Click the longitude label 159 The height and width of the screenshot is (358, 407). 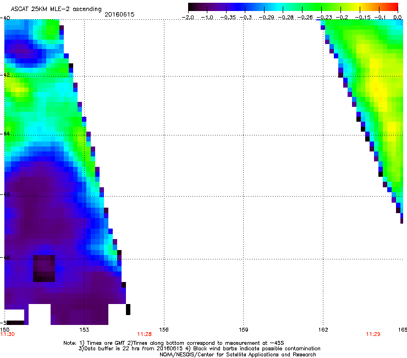pyautogui.click(x=244, y=330)
